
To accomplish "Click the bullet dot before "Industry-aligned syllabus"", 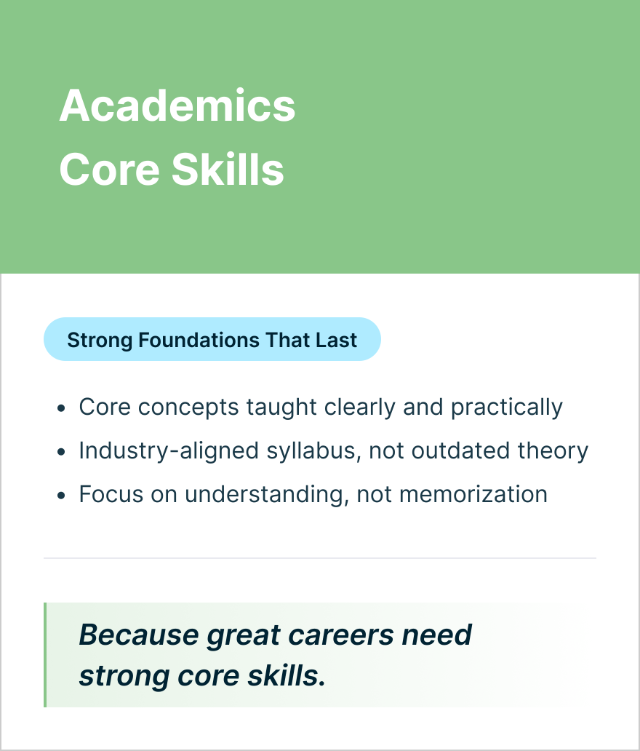I will tap(62, 452).
